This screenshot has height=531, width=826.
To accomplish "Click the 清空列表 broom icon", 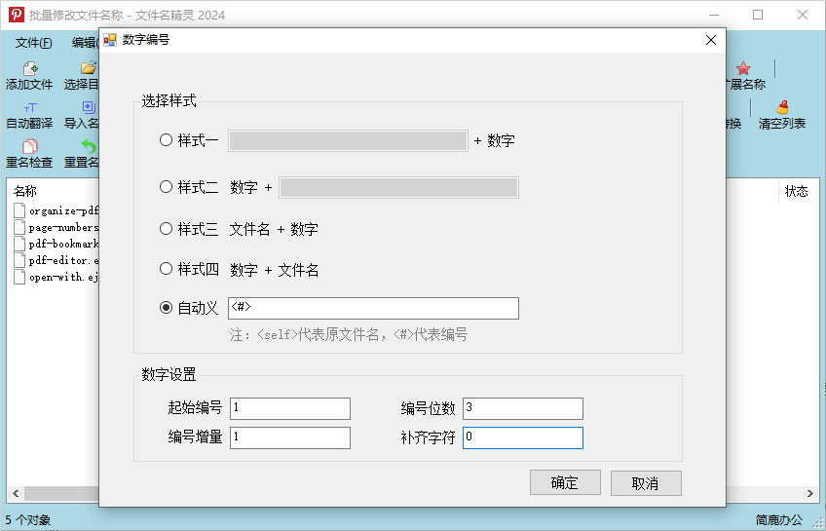I will click(x=782, y=107).
